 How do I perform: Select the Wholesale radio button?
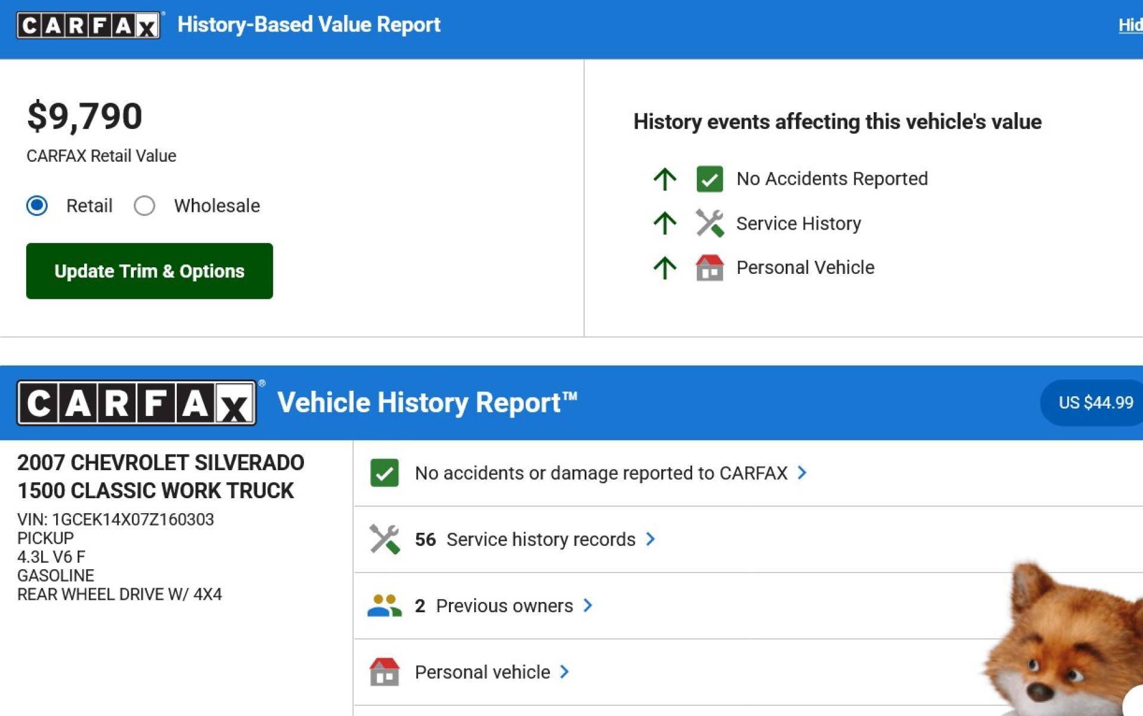point(145,206)
